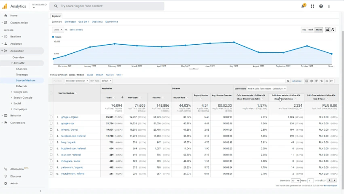The image size is (344, 194).
Task: Select the Week time granularity button
Action: click(x=311, y=30)
